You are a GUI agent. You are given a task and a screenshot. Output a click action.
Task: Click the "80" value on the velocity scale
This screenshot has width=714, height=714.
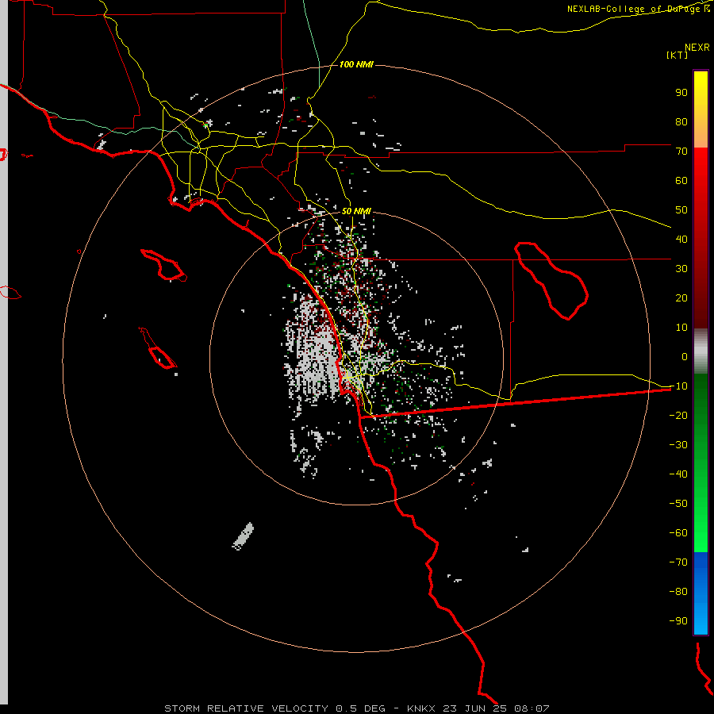681,122
